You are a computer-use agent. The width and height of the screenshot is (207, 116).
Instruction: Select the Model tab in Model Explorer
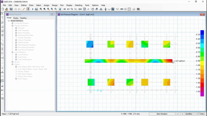click(x=9, y=18)
